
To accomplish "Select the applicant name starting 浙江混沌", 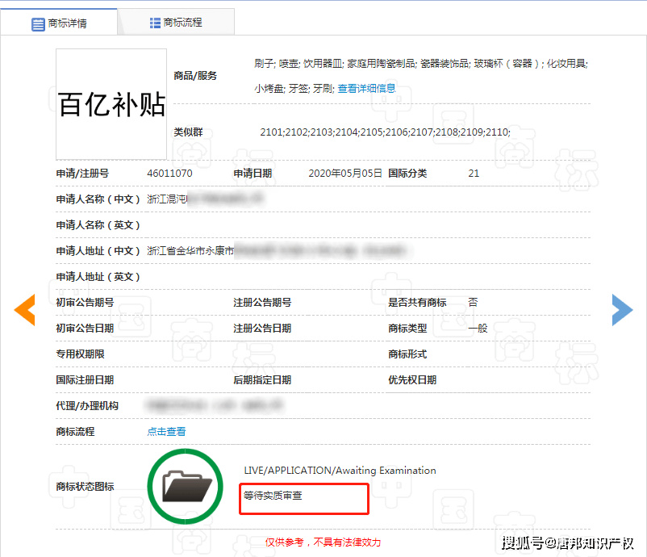I will pos(167,199).
